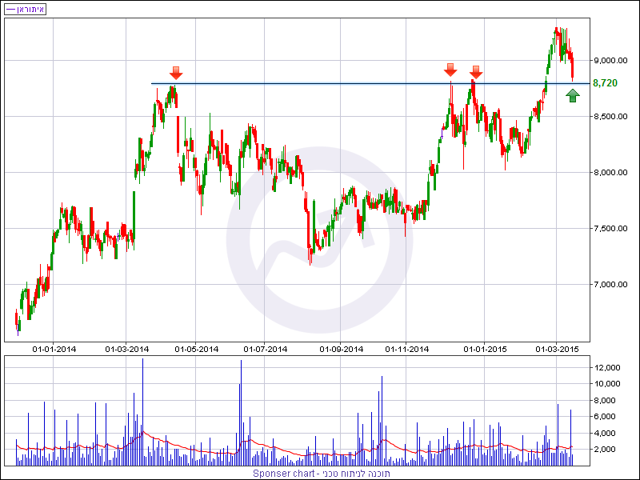Open the Sponser chart footer text
The image size is (640, 480).
pyautogui.click(x=320, y=473)
